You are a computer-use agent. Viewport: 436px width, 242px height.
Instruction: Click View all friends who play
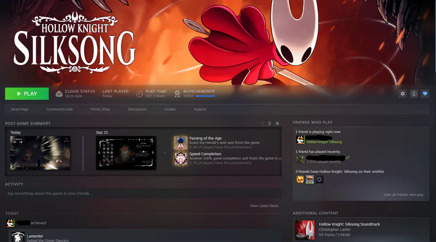point(403,195)
